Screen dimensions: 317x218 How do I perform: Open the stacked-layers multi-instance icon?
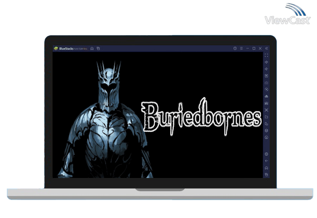[266, 131]
